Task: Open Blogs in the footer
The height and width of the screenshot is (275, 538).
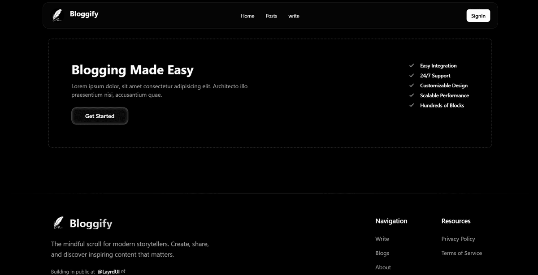Action: coord(382,253)
